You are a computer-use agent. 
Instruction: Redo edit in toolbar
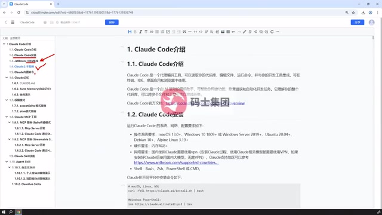(x=239, y=32)
